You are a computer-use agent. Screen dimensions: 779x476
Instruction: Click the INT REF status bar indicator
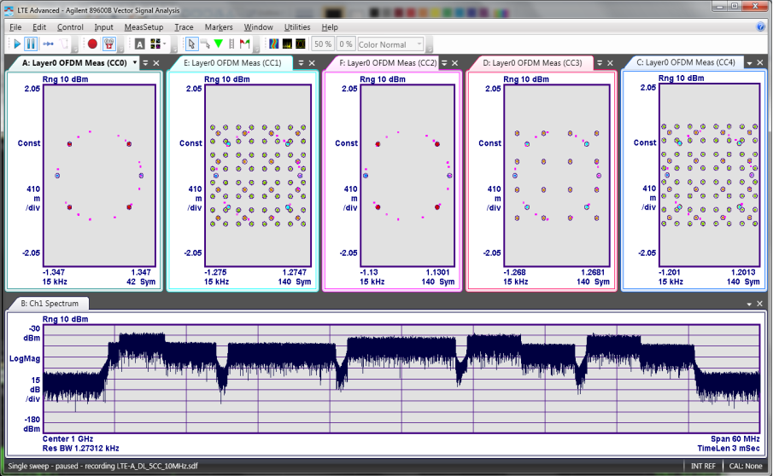click(x=704, y=466)
